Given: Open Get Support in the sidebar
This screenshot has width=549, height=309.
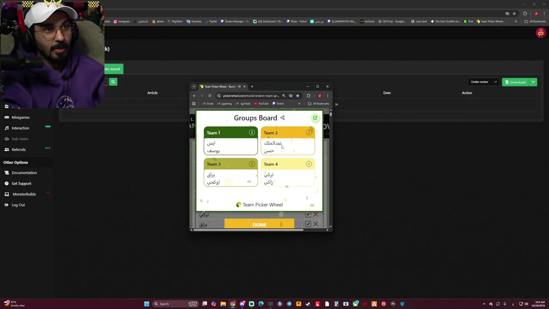Looking at the screenshot, I should click(x=21, y=183).
